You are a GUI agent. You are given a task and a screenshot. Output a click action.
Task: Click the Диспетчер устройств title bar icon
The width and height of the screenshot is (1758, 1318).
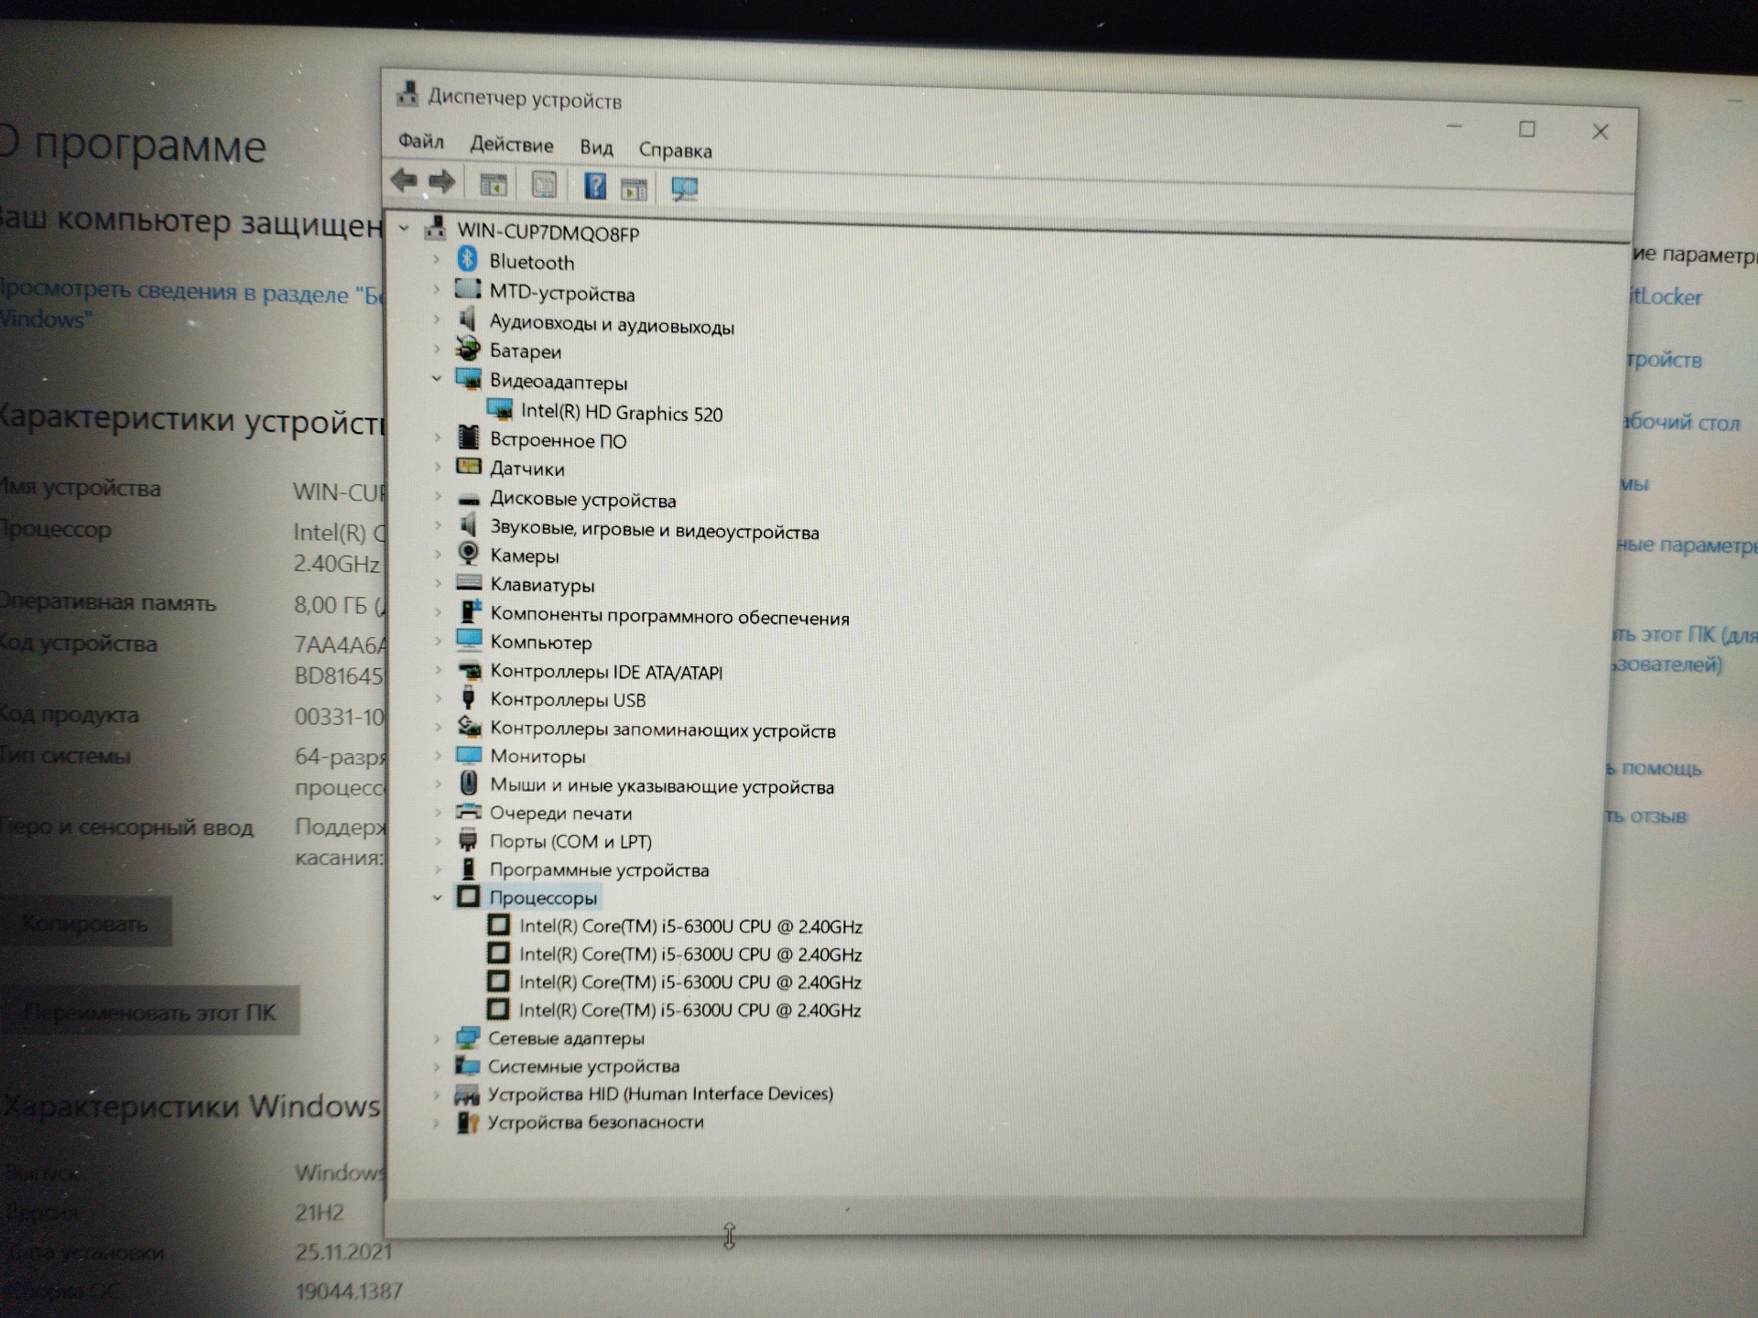point(407,93)
